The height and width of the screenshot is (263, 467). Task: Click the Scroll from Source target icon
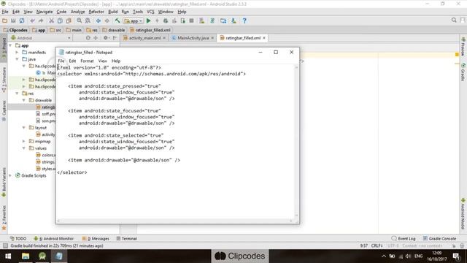(88, 38)
